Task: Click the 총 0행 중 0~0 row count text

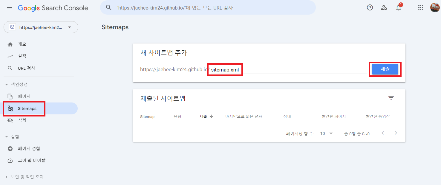Action: (357, 134)
